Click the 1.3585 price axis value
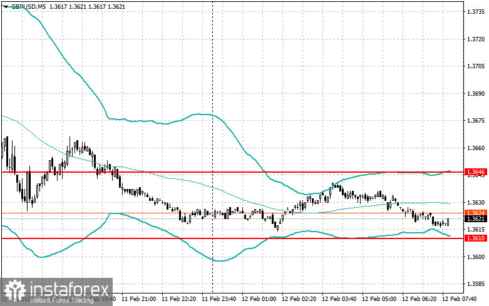Image resolution: width=489 pixels, height=306 pixels. (x=476, y=284)
